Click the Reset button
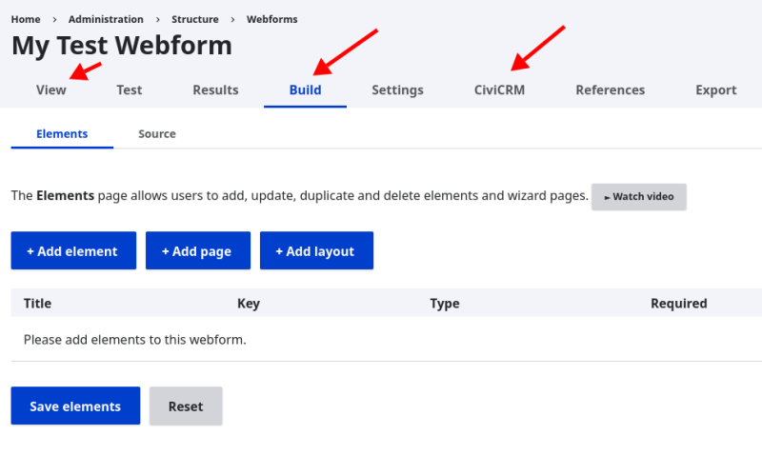The image size is (762, 456). [x=186, y=406]
